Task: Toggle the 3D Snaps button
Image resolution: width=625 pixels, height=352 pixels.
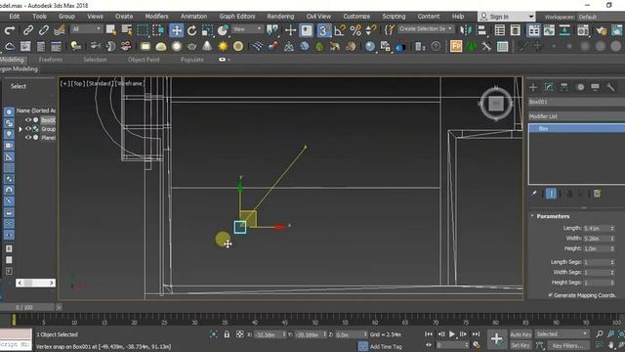Action: point(324,30)
